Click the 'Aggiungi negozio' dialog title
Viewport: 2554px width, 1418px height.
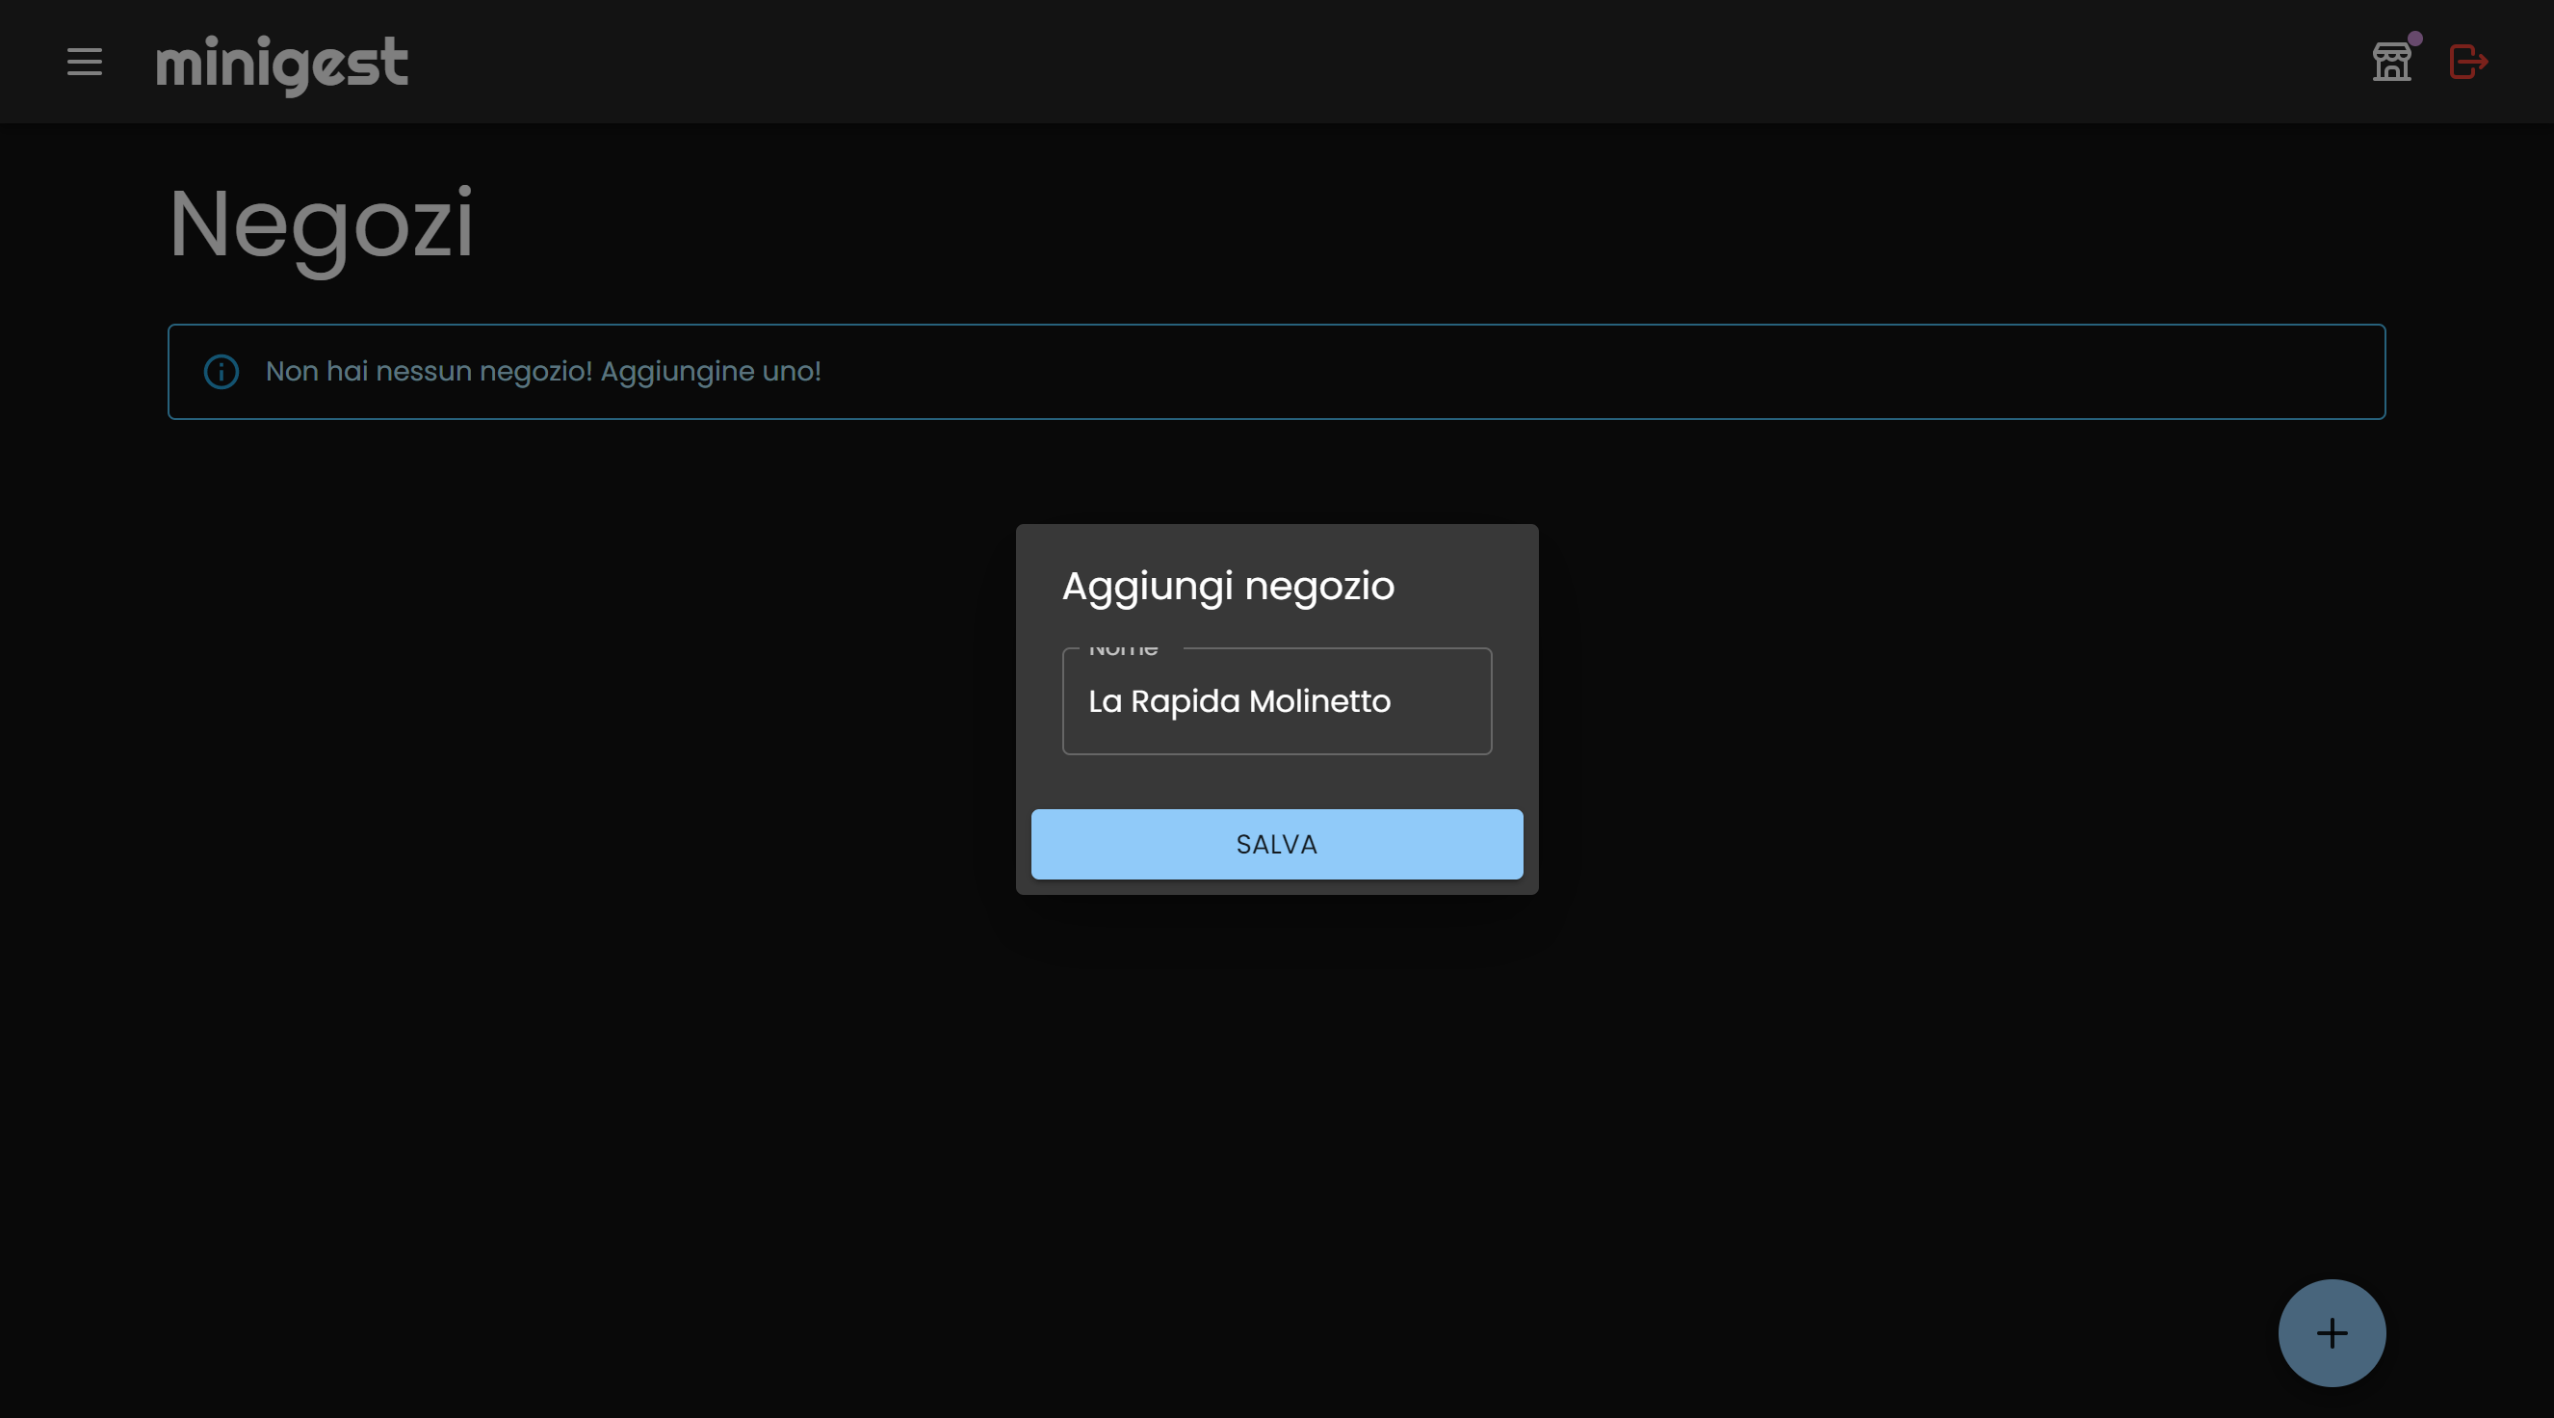[1228, 586]
